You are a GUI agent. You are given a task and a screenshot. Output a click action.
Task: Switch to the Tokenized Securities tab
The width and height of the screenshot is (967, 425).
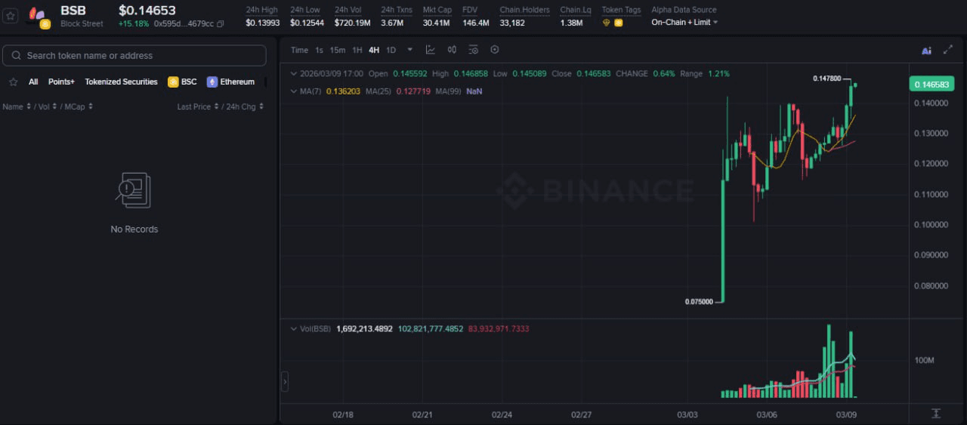click(121, 82)
